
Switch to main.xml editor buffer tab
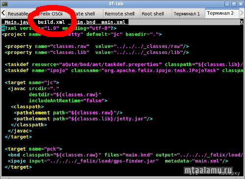(x=113, y=22)
